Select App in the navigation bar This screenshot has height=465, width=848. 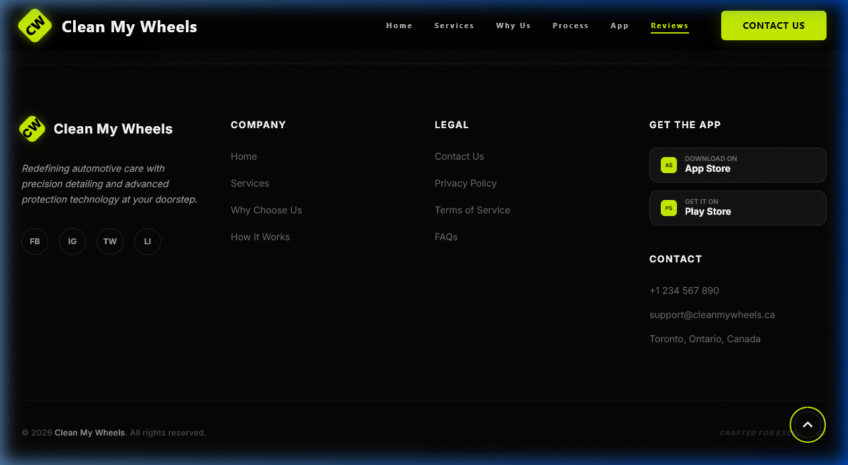[620, 25]
